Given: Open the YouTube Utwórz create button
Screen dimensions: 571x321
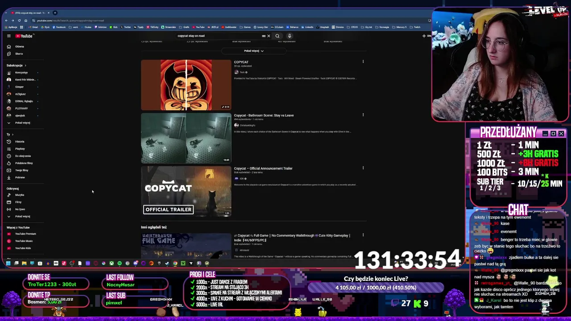Looking at the screenshot, I should pyautogui.click(x=426, y=36).
